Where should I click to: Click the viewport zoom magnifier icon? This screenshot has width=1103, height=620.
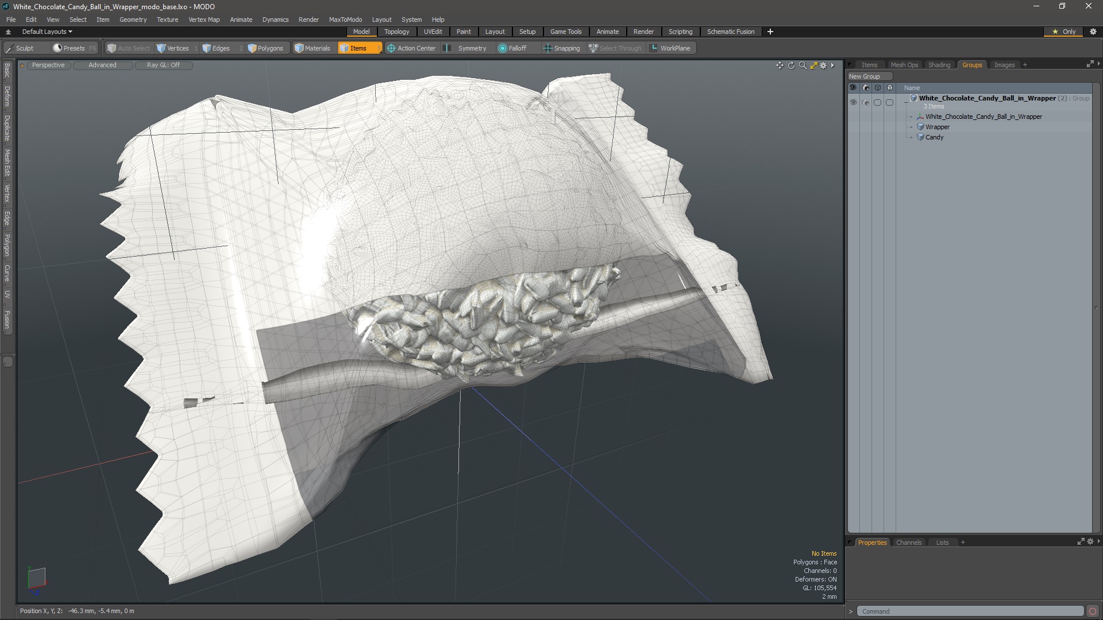803,65
